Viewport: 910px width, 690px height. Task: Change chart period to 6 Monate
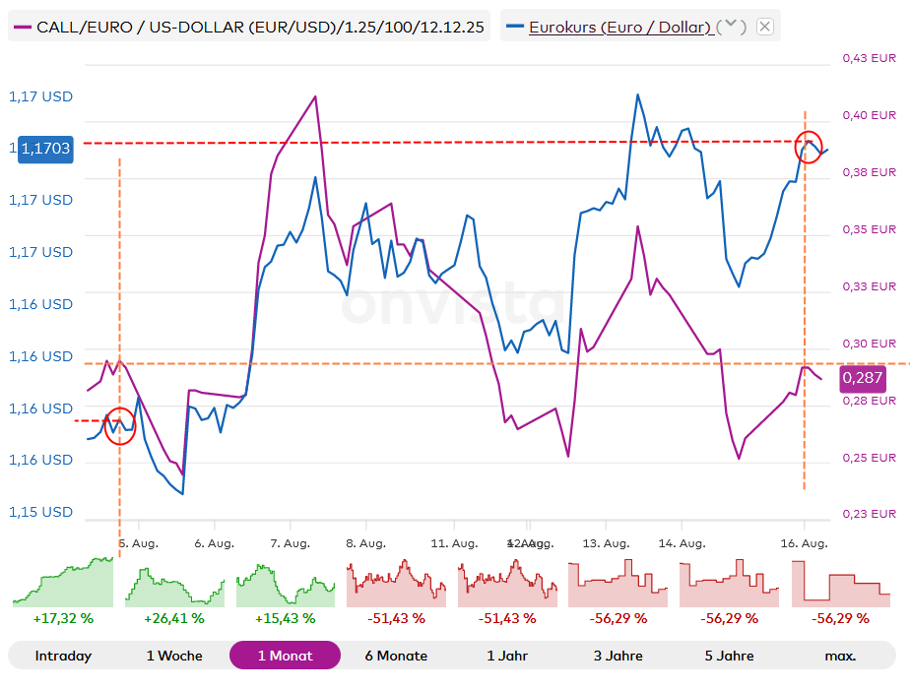(x=396, y=656)
